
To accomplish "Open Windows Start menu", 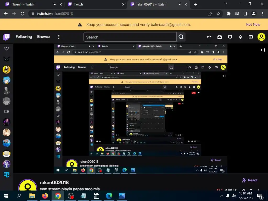I will coord(6,196).
